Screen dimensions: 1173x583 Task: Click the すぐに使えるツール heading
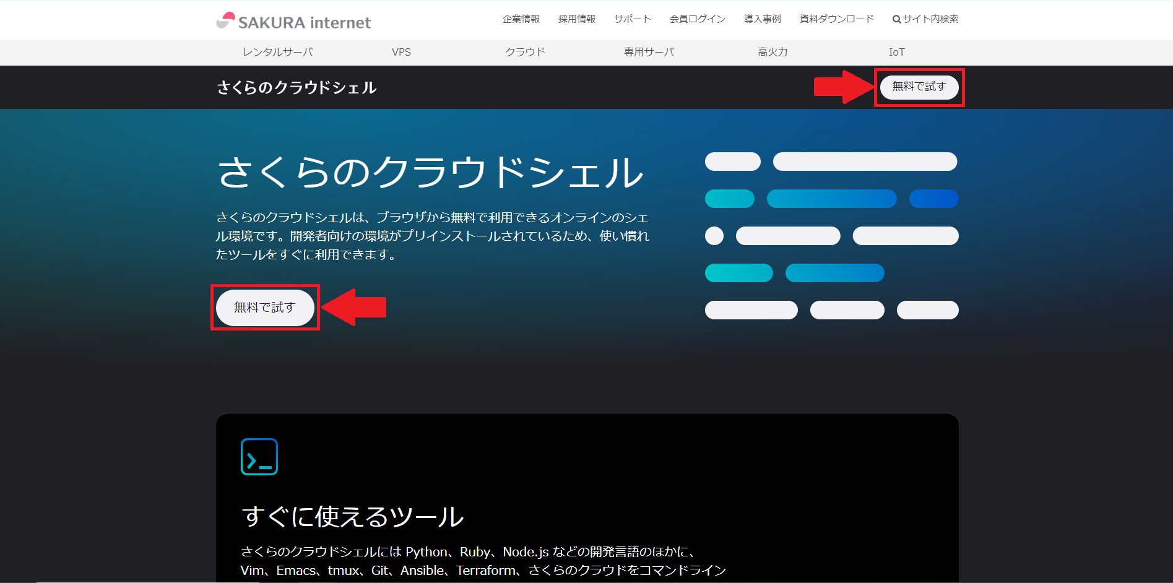(353, 516)
